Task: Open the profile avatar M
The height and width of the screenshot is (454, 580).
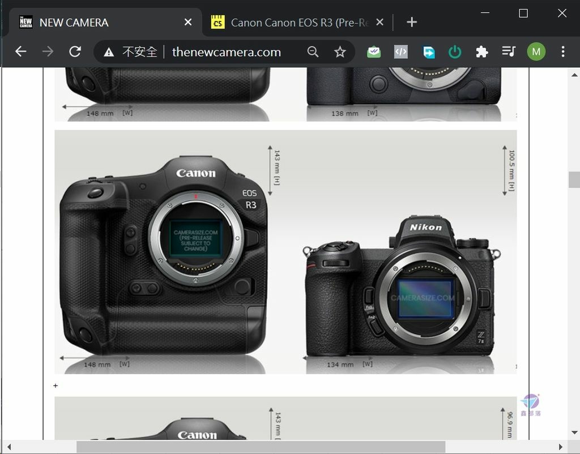Action: click(536, 52)
